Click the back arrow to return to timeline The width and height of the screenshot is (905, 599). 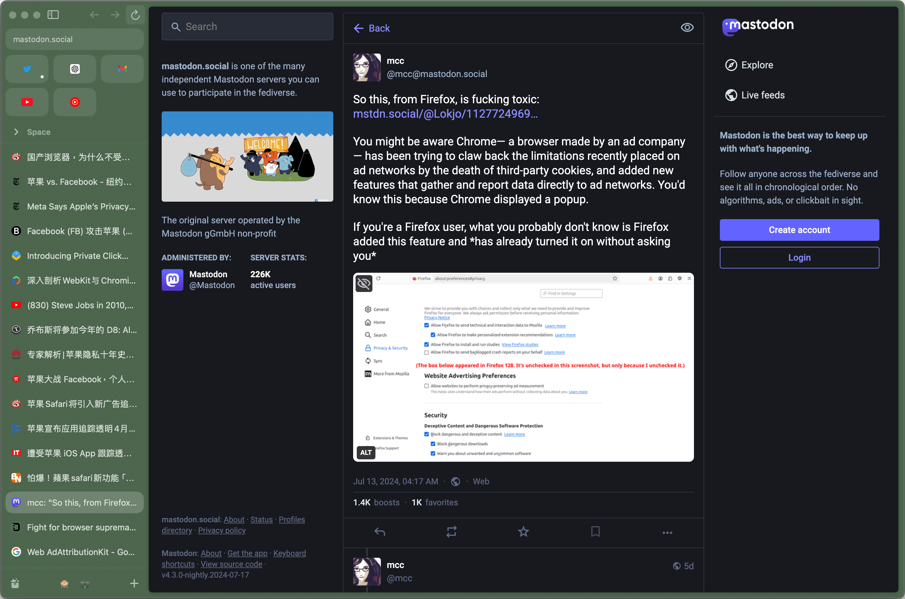(x=359, y=28)
